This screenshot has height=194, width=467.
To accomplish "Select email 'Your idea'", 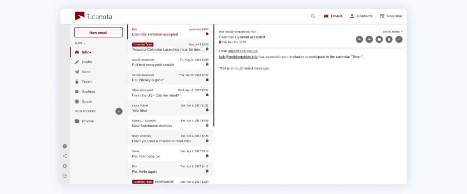I will point(170,108).
